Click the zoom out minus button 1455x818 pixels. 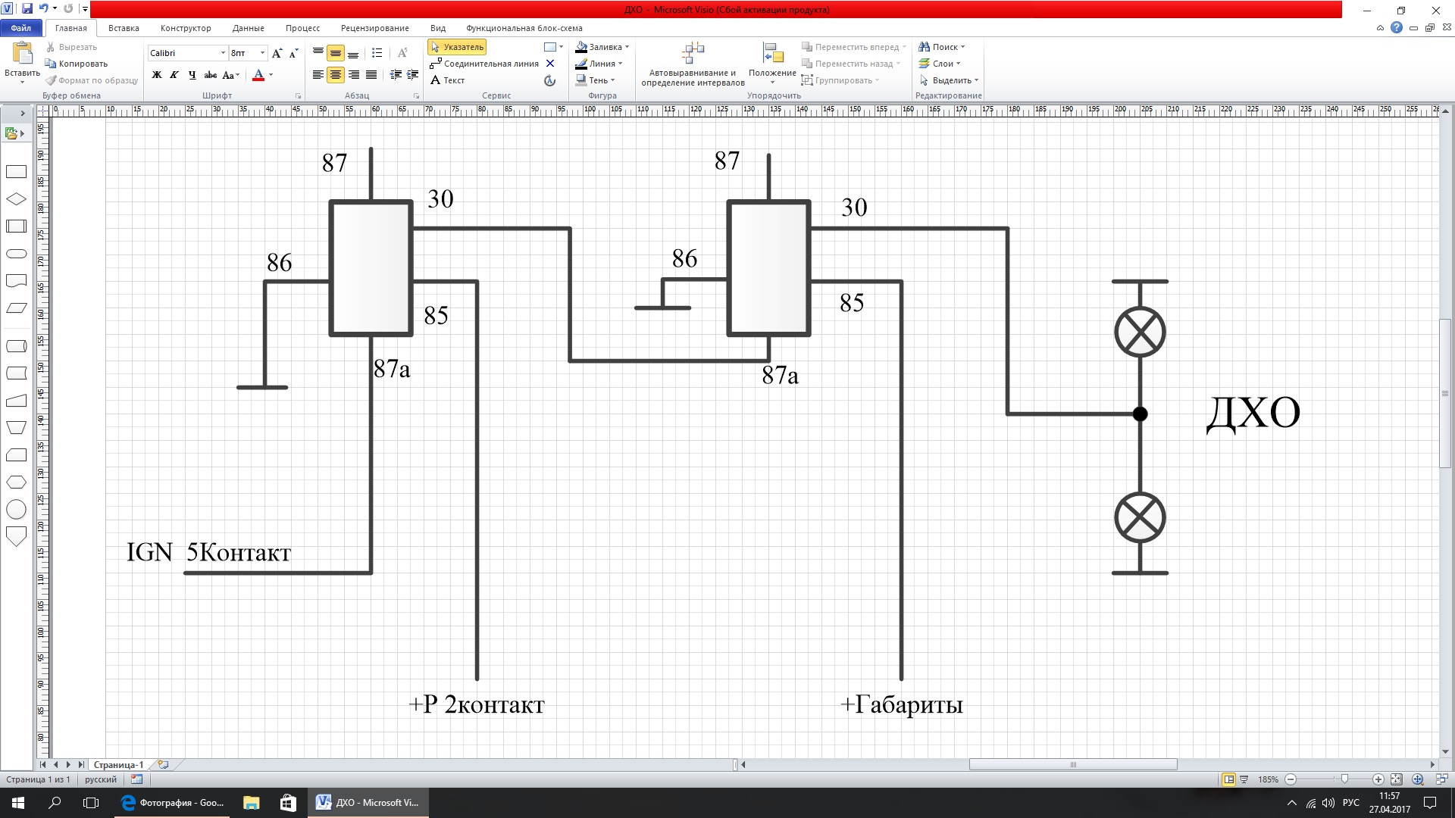(1291, 779)
